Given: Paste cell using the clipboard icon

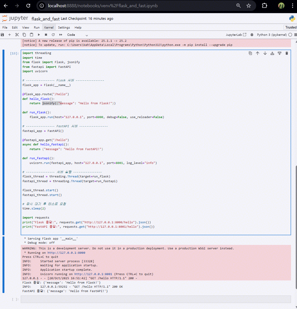Looking at the screenshot, I should (31, 35).
